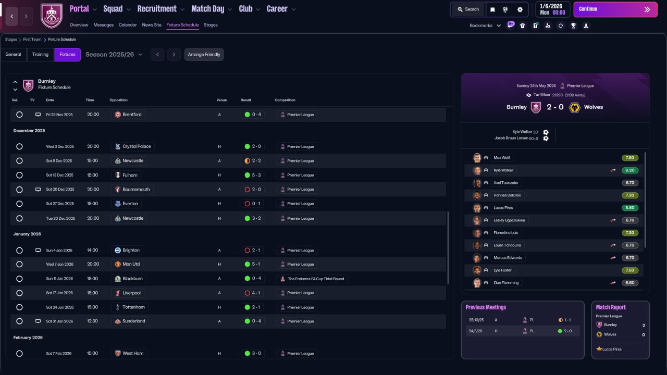Switch to the General tab
Screen dimensions: 667x375
[14, 55]
